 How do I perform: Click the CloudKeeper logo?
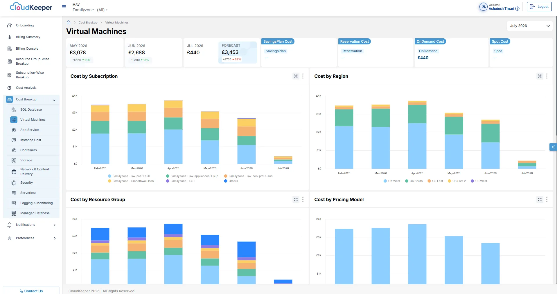coord(31,7)
